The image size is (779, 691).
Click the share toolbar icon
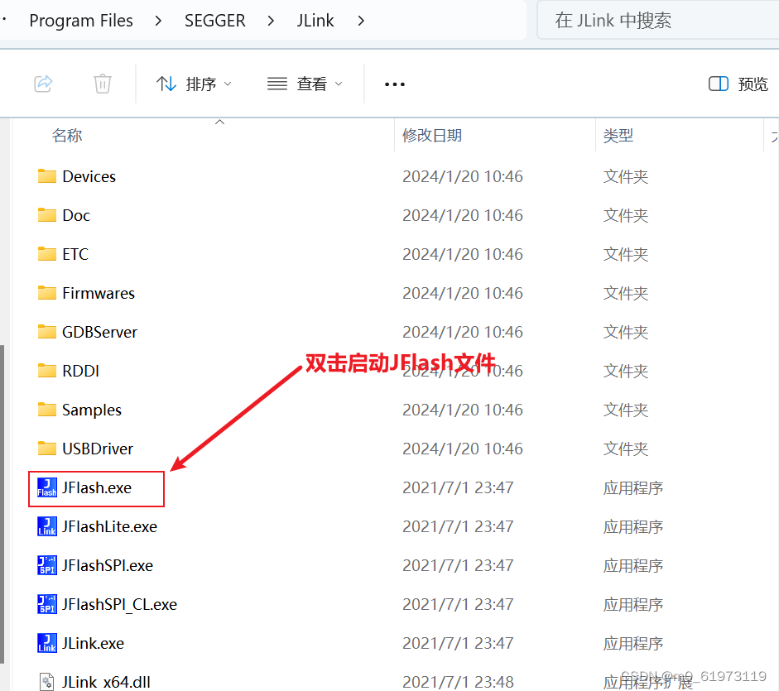tap(43, 84)
